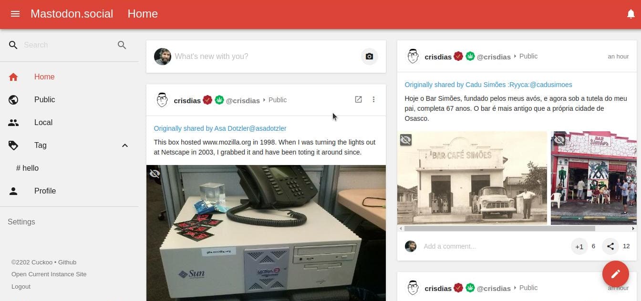Open the Local timeline
Image resolution: width=641 pixels, height=301 pixels.
pos(43,123)
